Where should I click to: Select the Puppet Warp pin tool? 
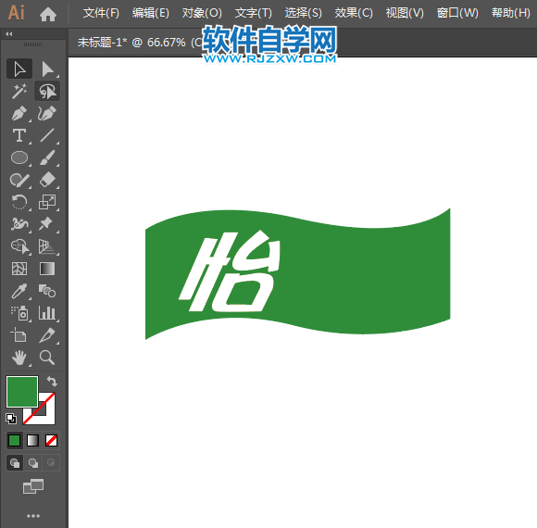click(x=47, y=224)
